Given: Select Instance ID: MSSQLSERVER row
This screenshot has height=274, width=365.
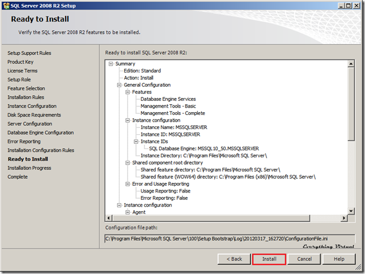Looking at the screenshot, I should pyautogui.click(x=170, y=134).
